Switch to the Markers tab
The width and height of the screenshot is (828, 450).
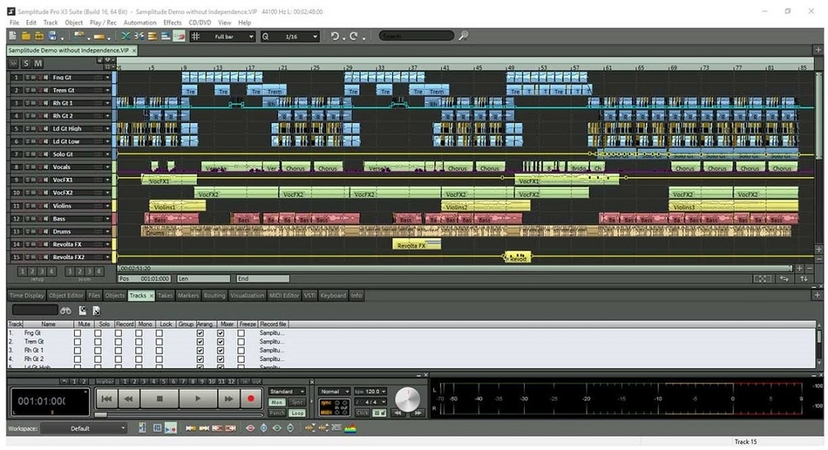[188, 295]
